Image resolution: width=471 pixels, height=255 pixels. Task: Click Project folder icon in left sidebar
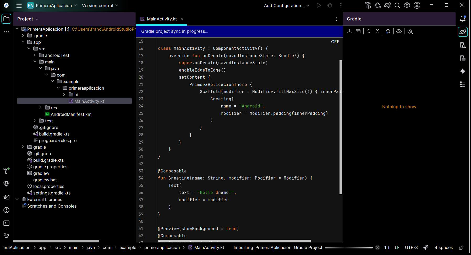coord(6,19)
